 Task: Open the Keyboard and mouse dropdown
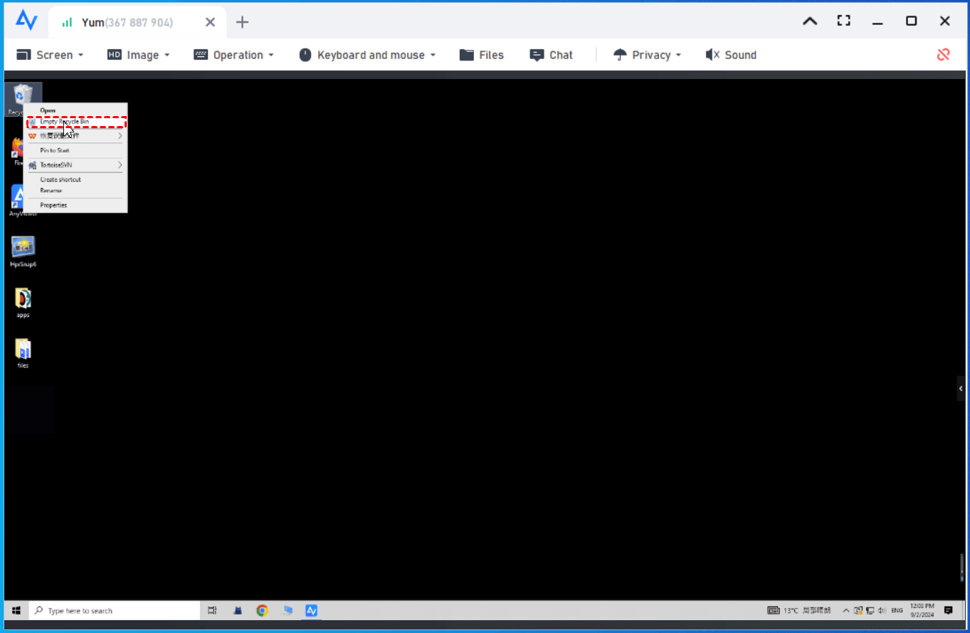coord(367,55)
